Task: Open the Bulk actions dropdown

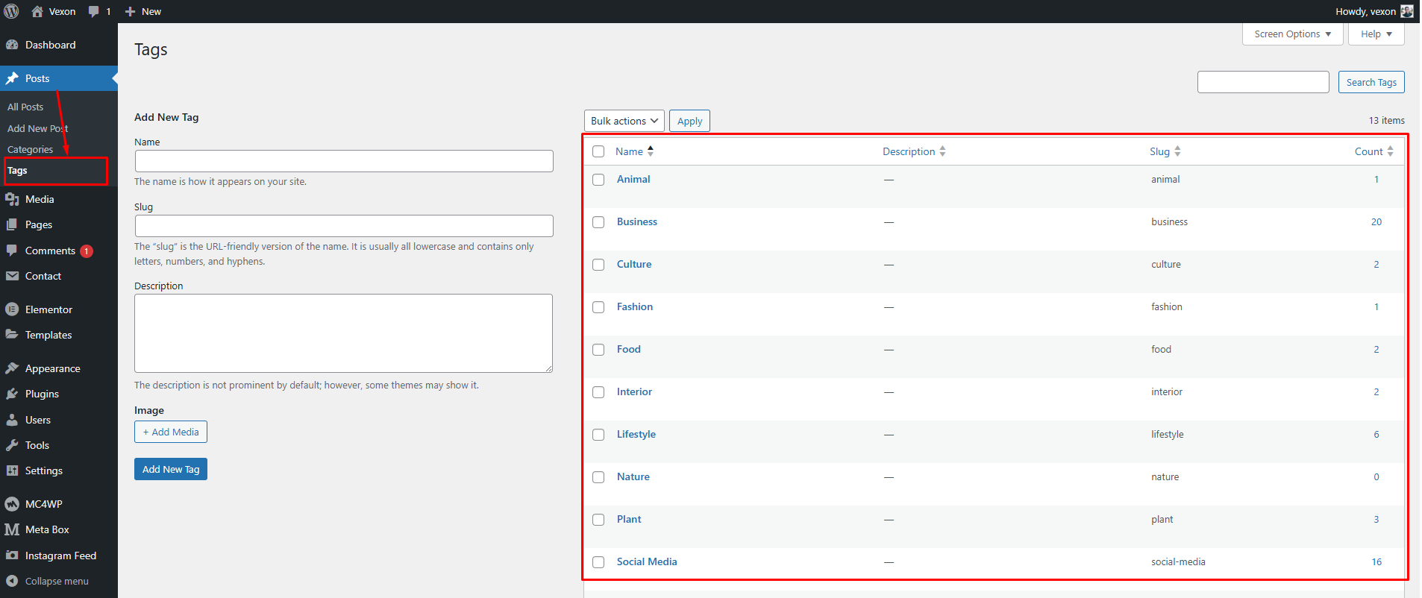Action: pos(624,121)
